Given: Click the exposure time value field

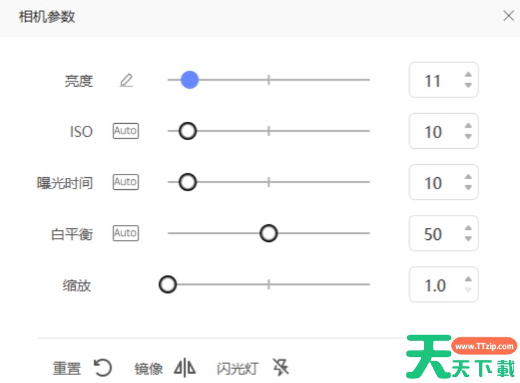Looking at the screenshot, I should point(433,183).
